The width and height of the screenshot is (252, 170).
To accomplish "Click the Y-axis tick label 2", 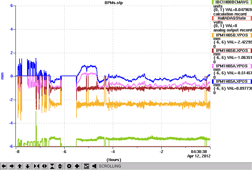I will point(12,53).
